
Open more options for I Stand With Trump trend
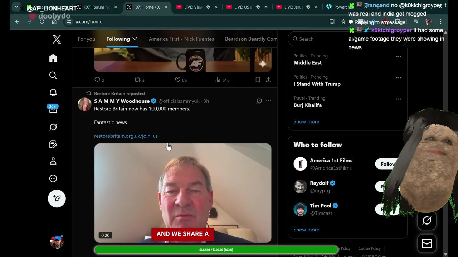pos(399,77)
